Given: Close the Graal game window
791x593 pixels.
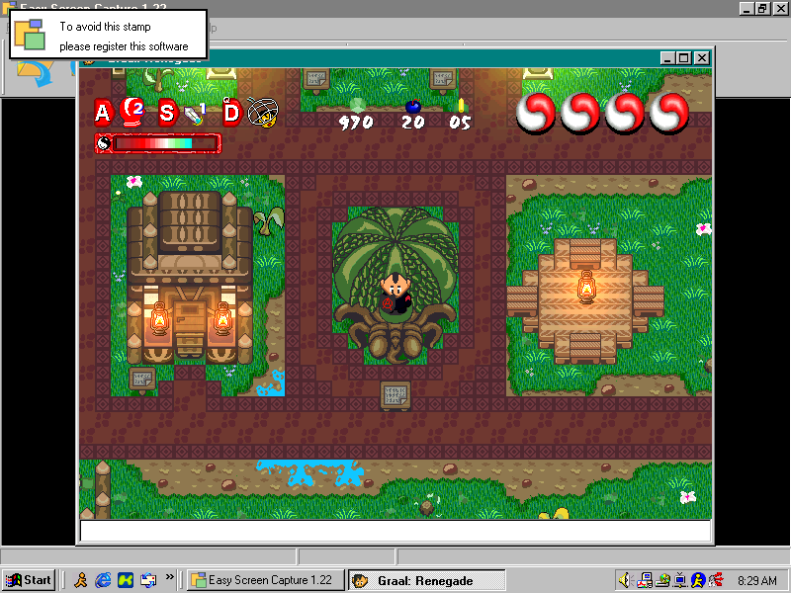Looking at the screenshot, I should [702, 58].
